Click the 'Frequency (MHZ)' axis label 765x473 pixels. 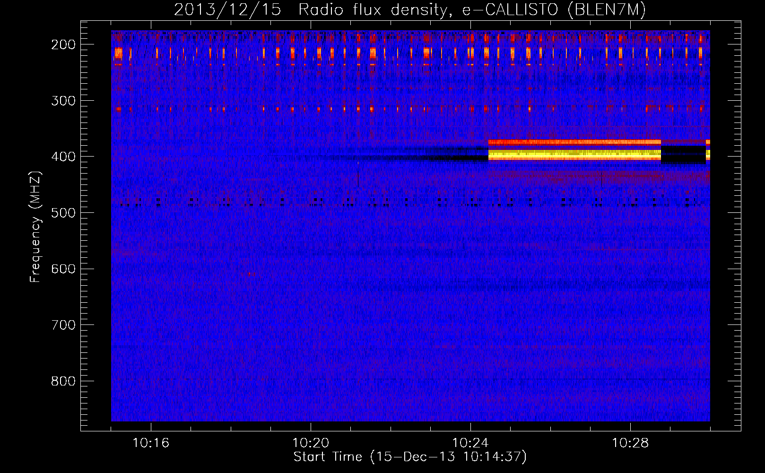(x=35, y=227)
